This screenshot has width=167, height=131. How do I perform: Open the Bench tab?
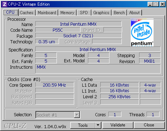click(x=119, y=13)
